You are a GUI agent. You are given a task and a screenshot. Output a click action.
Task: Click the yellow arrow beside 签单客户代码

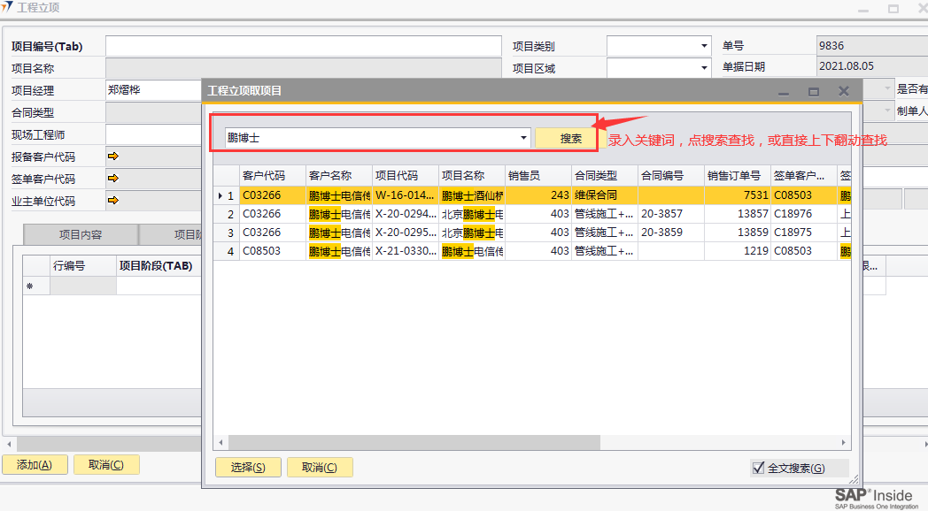(113, 179)
